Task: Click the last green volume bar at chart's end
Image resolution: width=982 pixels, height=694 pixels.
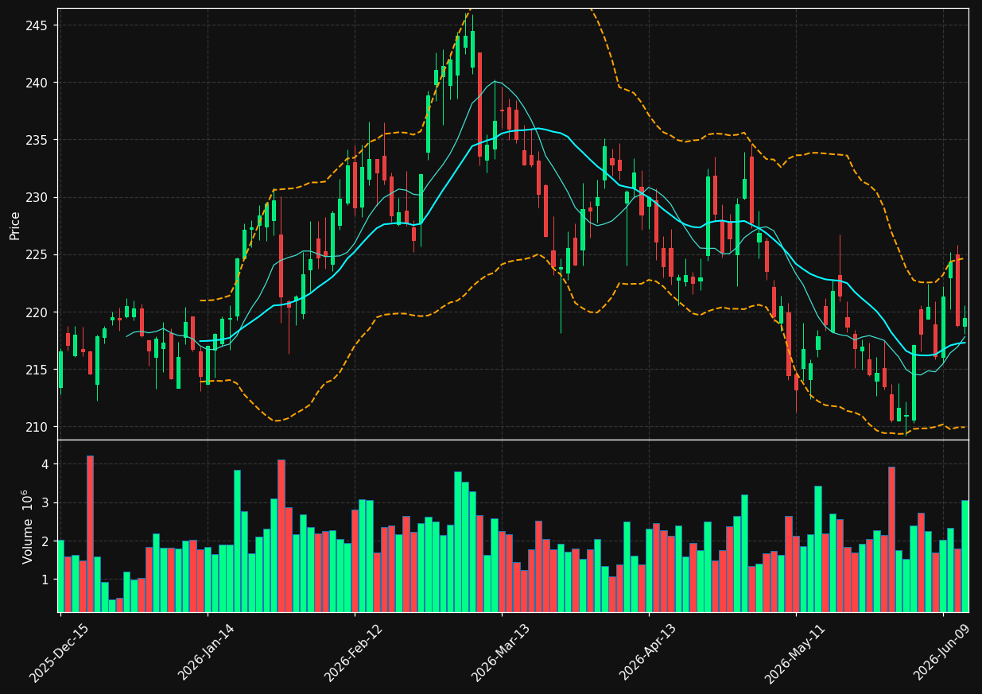Action: 965,556
